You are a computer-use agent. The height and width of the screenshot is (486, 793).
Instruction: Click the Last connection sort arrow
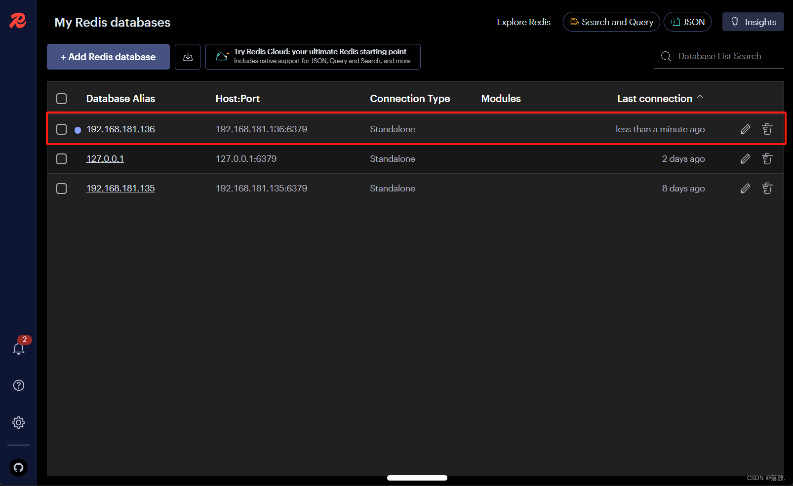coord(700,98)
